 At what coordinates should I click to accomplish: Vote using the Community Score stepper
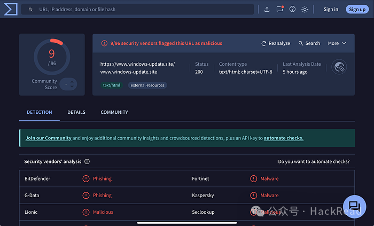[x=68, y=84]
